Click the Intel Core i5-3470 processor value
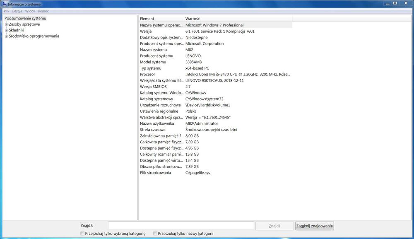414x239 pixels. [238, 75]
